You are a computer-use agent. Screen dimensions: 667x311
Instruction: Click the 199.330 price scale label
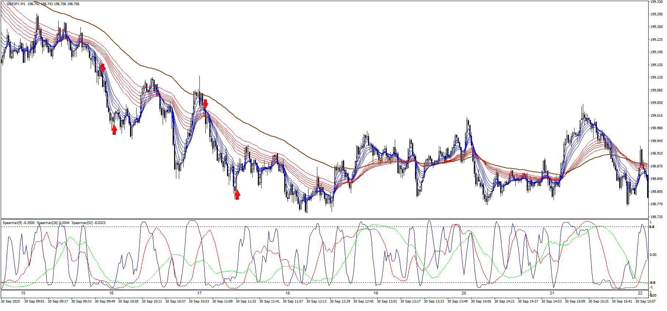656,2
